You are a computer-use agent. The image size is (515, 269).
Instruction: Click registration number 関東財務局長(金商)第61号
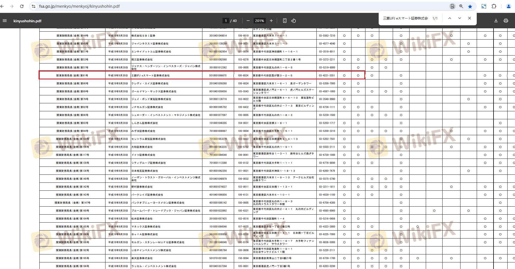coord(72,76)
